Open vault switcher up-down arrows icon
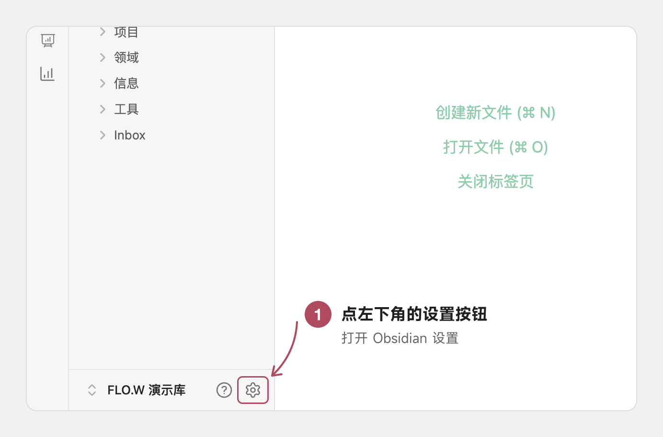Screen dimensions: 663x437 (92, 390)
